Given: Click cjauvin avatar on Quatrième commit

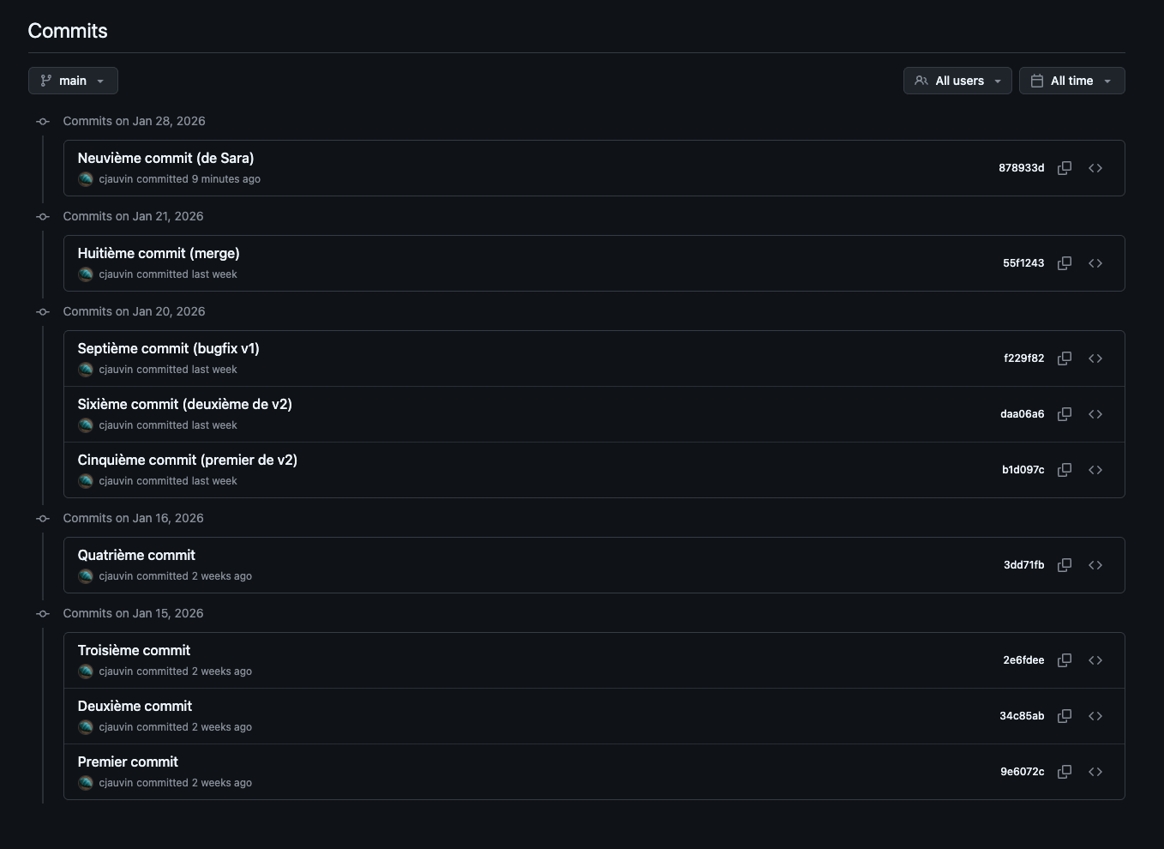Looking at the screenshot, I should point(86,576).
